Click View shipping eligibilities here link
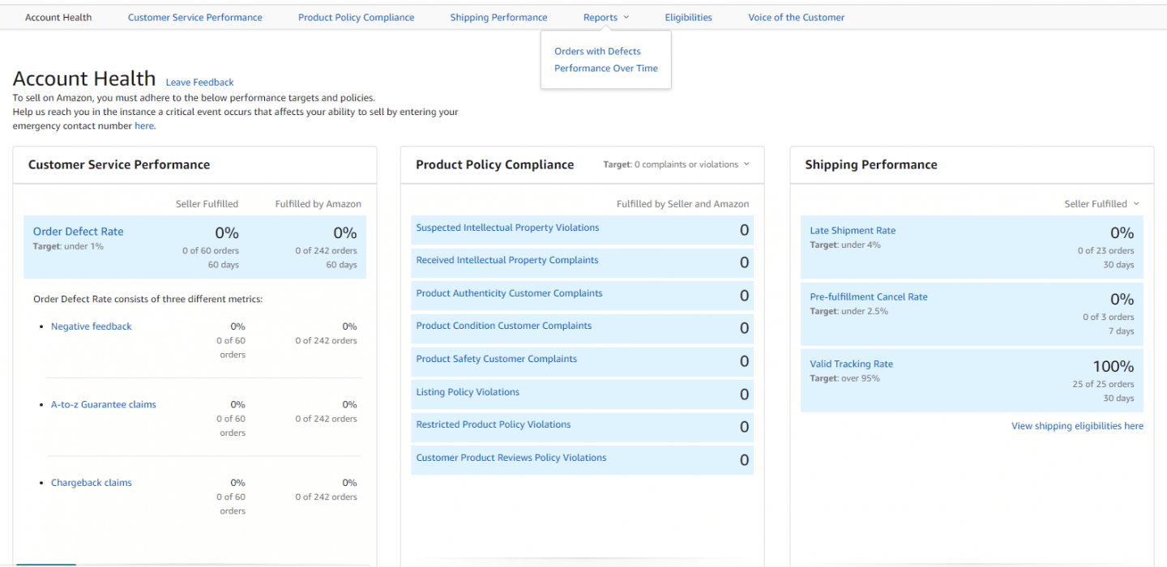The width and height of the screenshot is (1167, 567). pos(1077,426)
